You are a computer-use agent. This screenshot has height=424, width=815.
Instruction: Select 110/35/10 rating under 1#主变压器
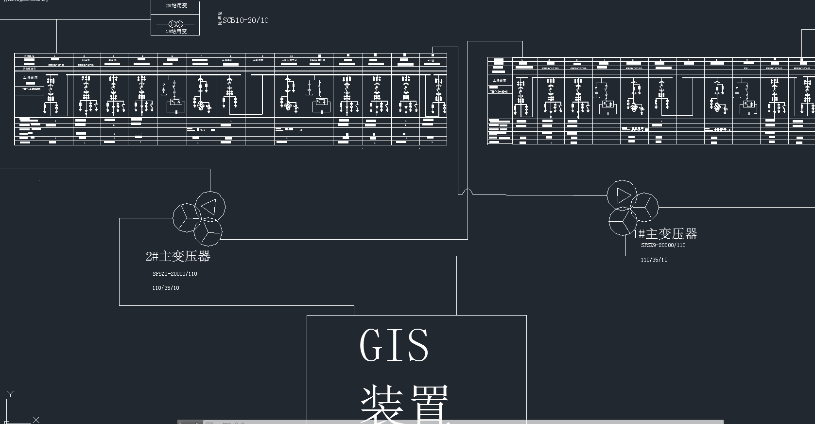(x=654, y=260)
